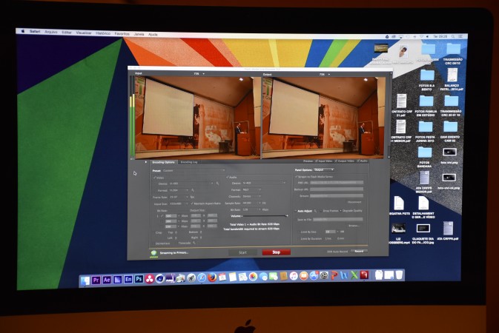The width and height of the screenshot is (499, 333).
Task: Click the Disconnect button
Action: (354, 202)
